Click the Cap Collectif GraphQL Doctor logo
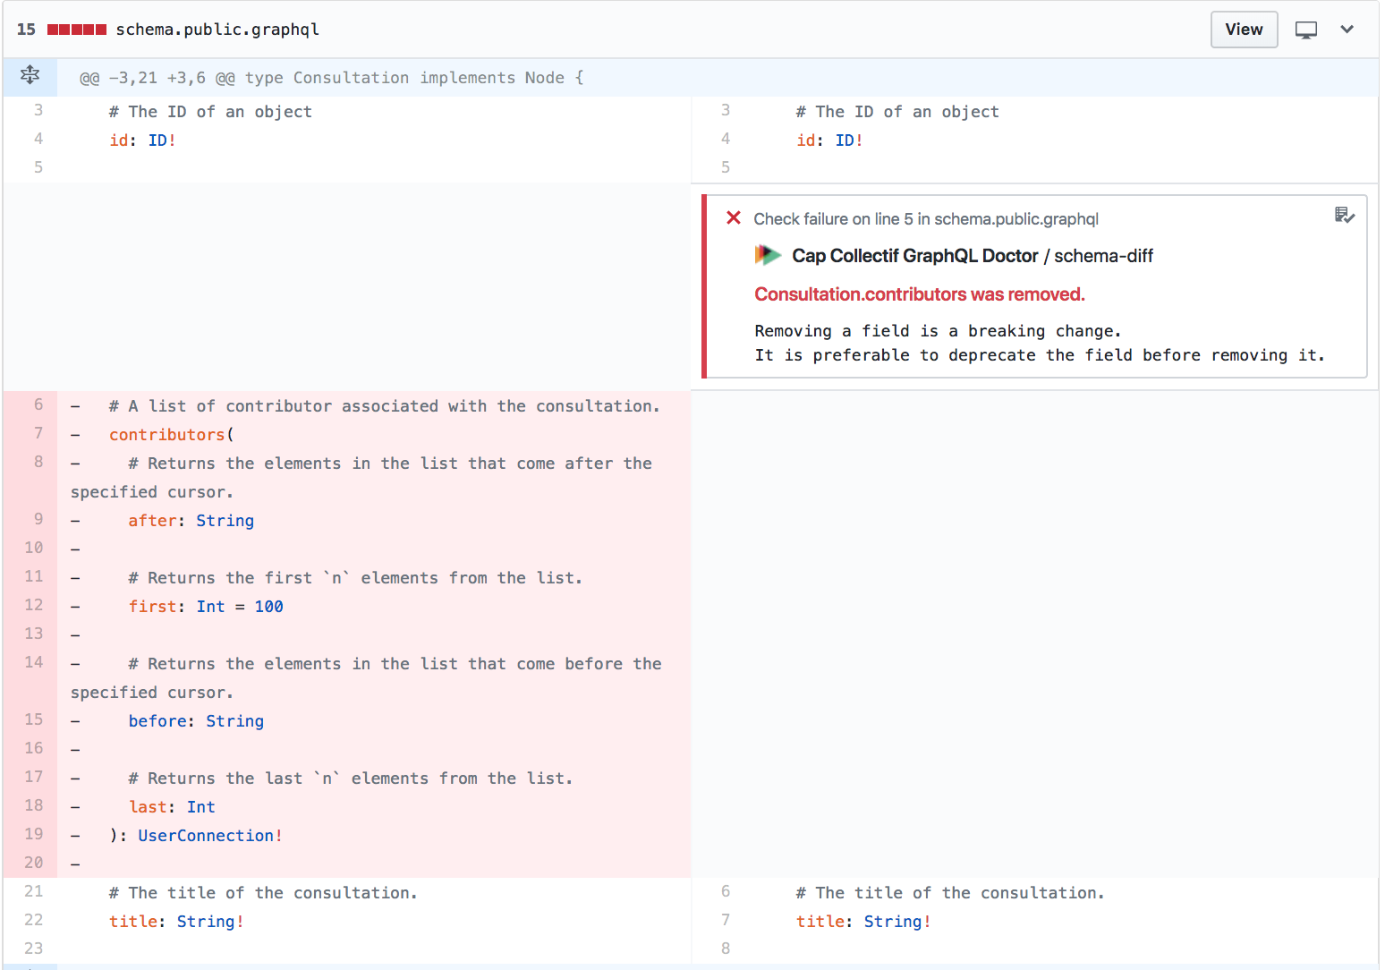The width and height of the screenshot is (1385, 970). click(x=768, y=255)
